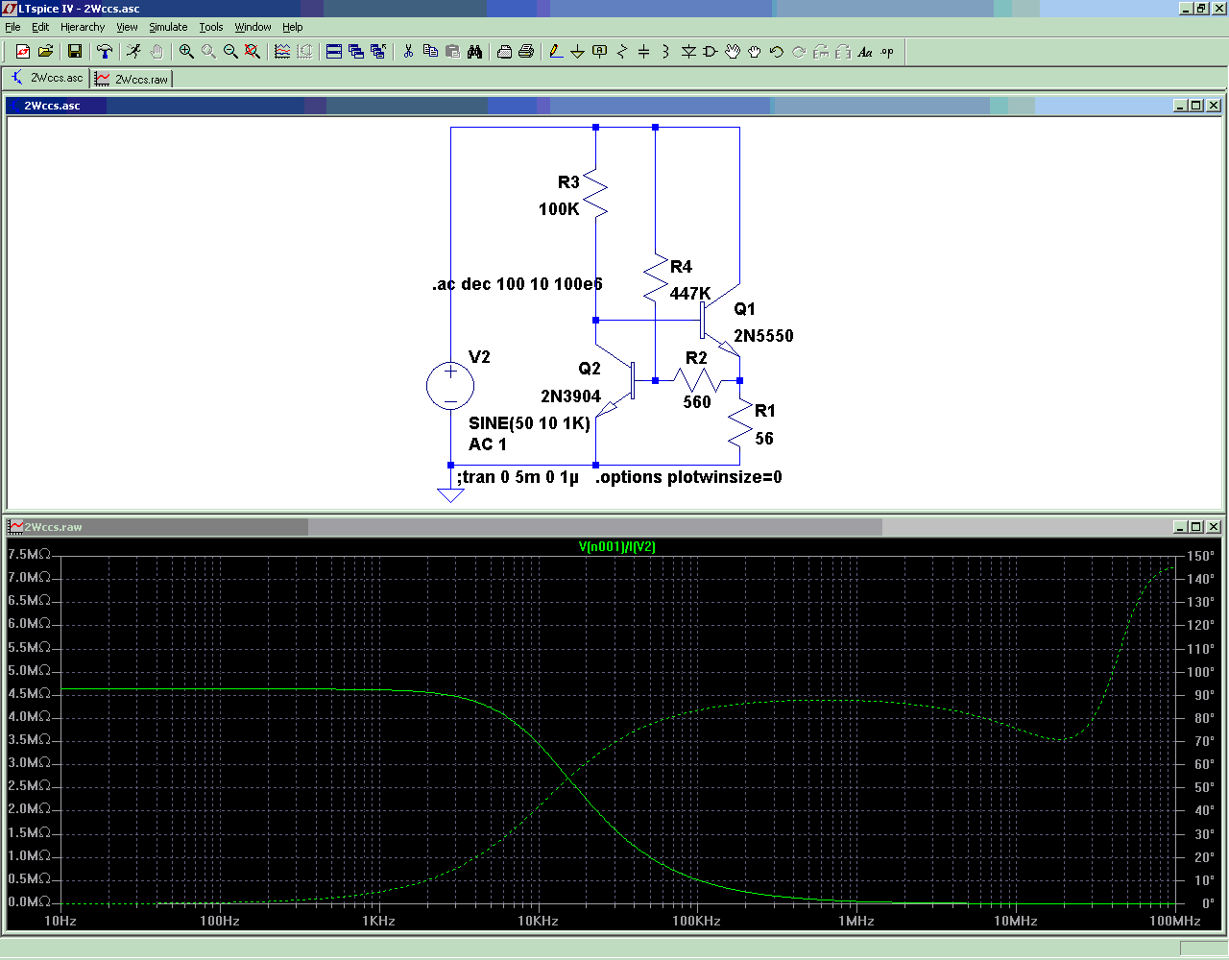
Task: Click the Undo arrow icon
Action: pos(777,52)
